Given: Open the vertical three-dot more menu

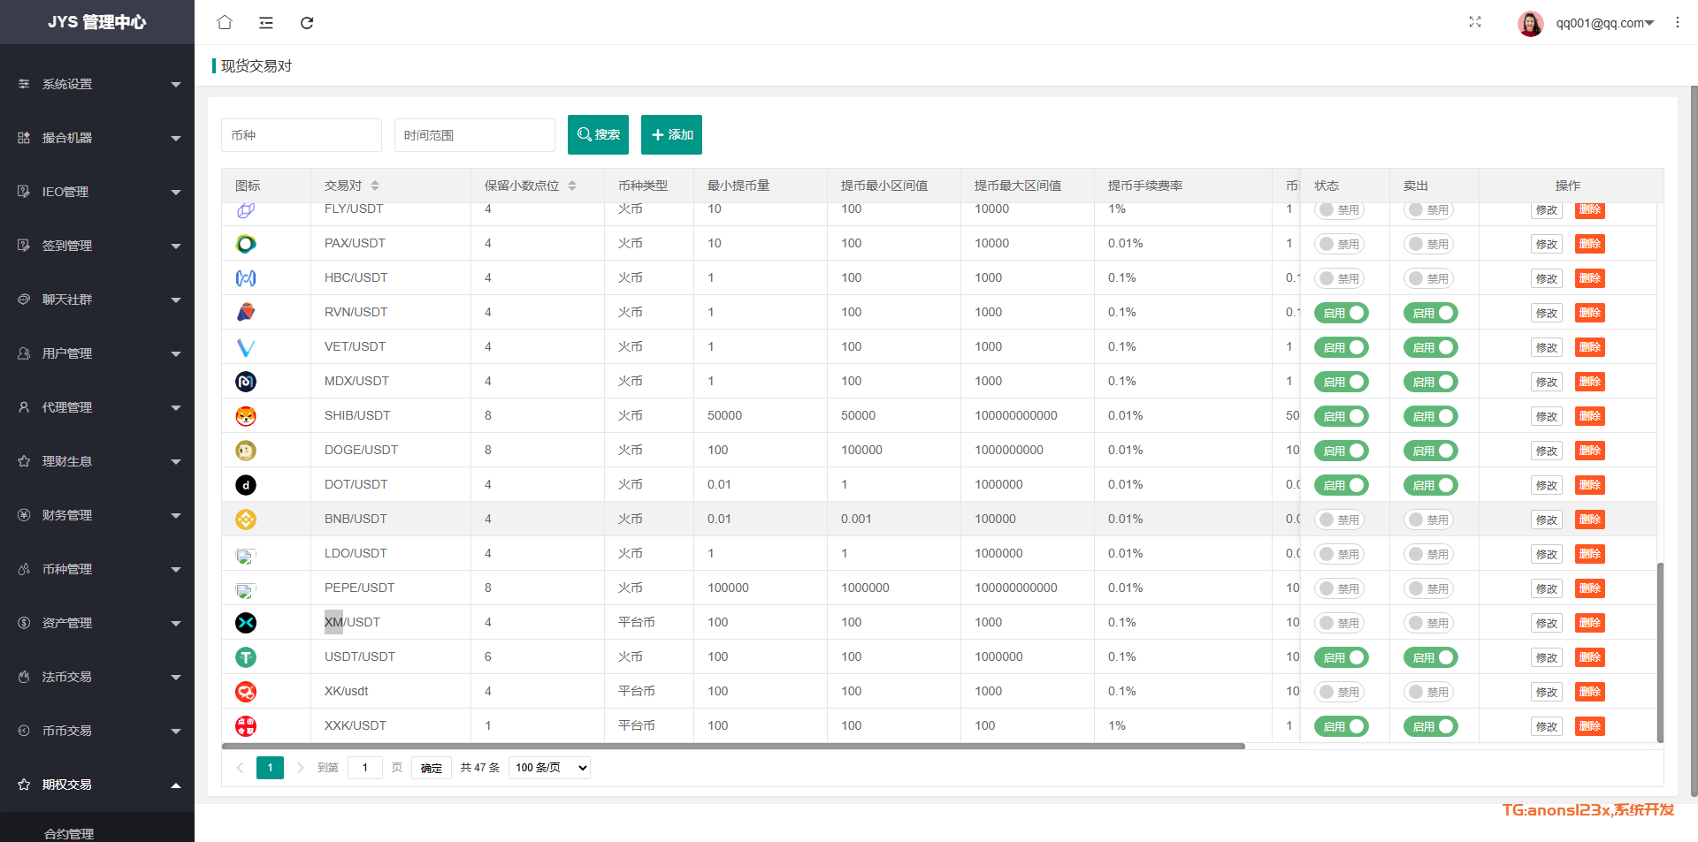Looking at the screenshot, I should pyautogui.click(x=1677, y=22).
